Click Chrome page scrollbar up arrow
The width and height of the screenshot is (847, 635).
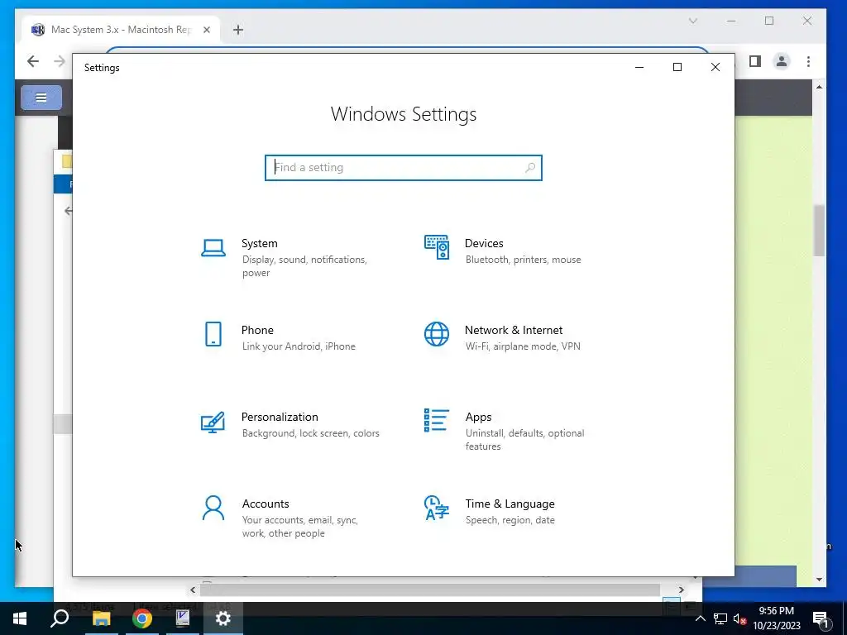pos(820,86)
